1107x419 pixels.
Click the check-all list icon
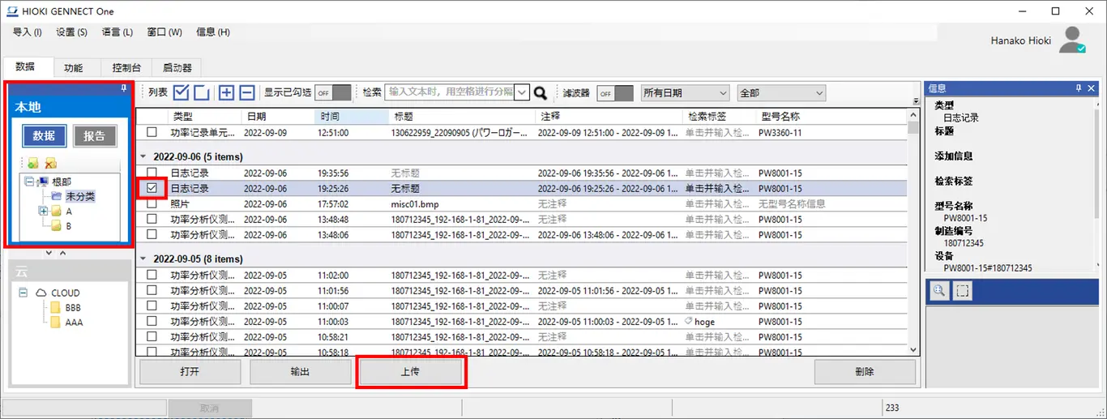[182, 92]
